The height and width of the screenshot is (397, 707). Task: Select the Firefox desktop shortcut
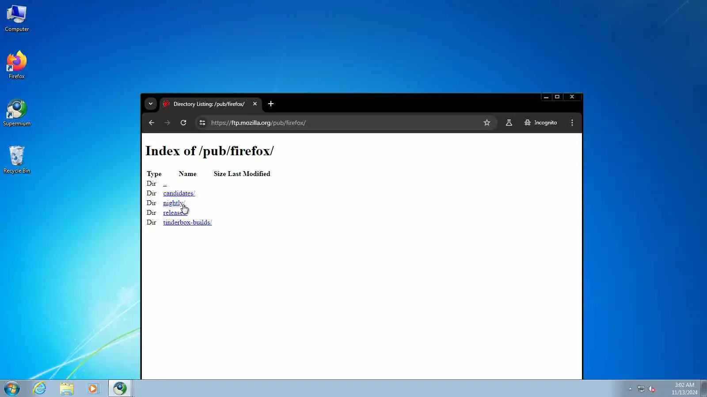tap(17, 65)
